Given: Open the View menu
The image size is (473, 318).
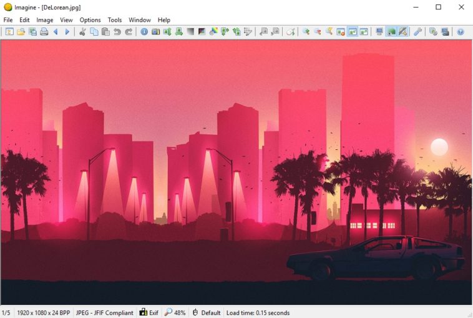Looking at the screenshot, I should pos(66,20).
